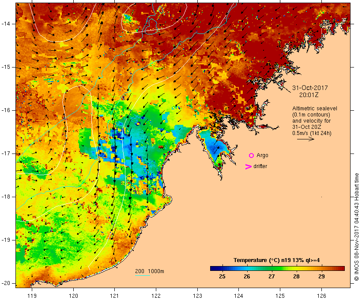Click the '200 1000m' depth contour label

[150, 271]
